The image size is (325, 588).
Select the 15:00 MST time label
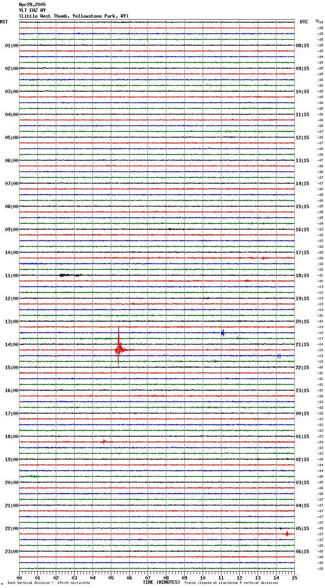click(12, 368)
